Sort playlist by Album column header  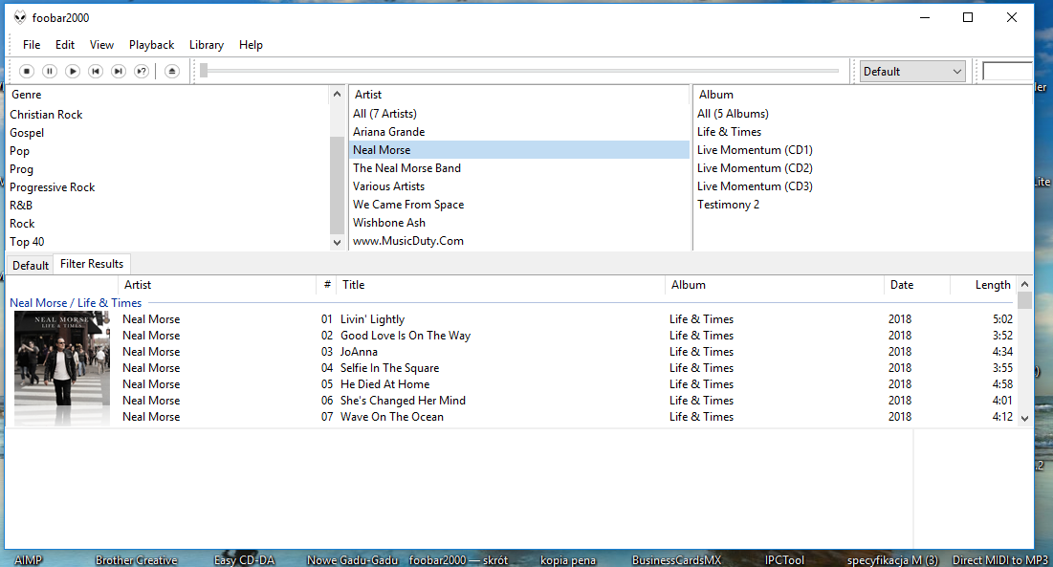775,285
